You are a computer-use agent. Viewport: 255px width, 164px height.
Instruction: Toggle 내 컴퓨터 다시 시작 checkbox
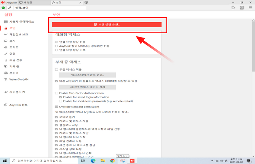[56, 137]
